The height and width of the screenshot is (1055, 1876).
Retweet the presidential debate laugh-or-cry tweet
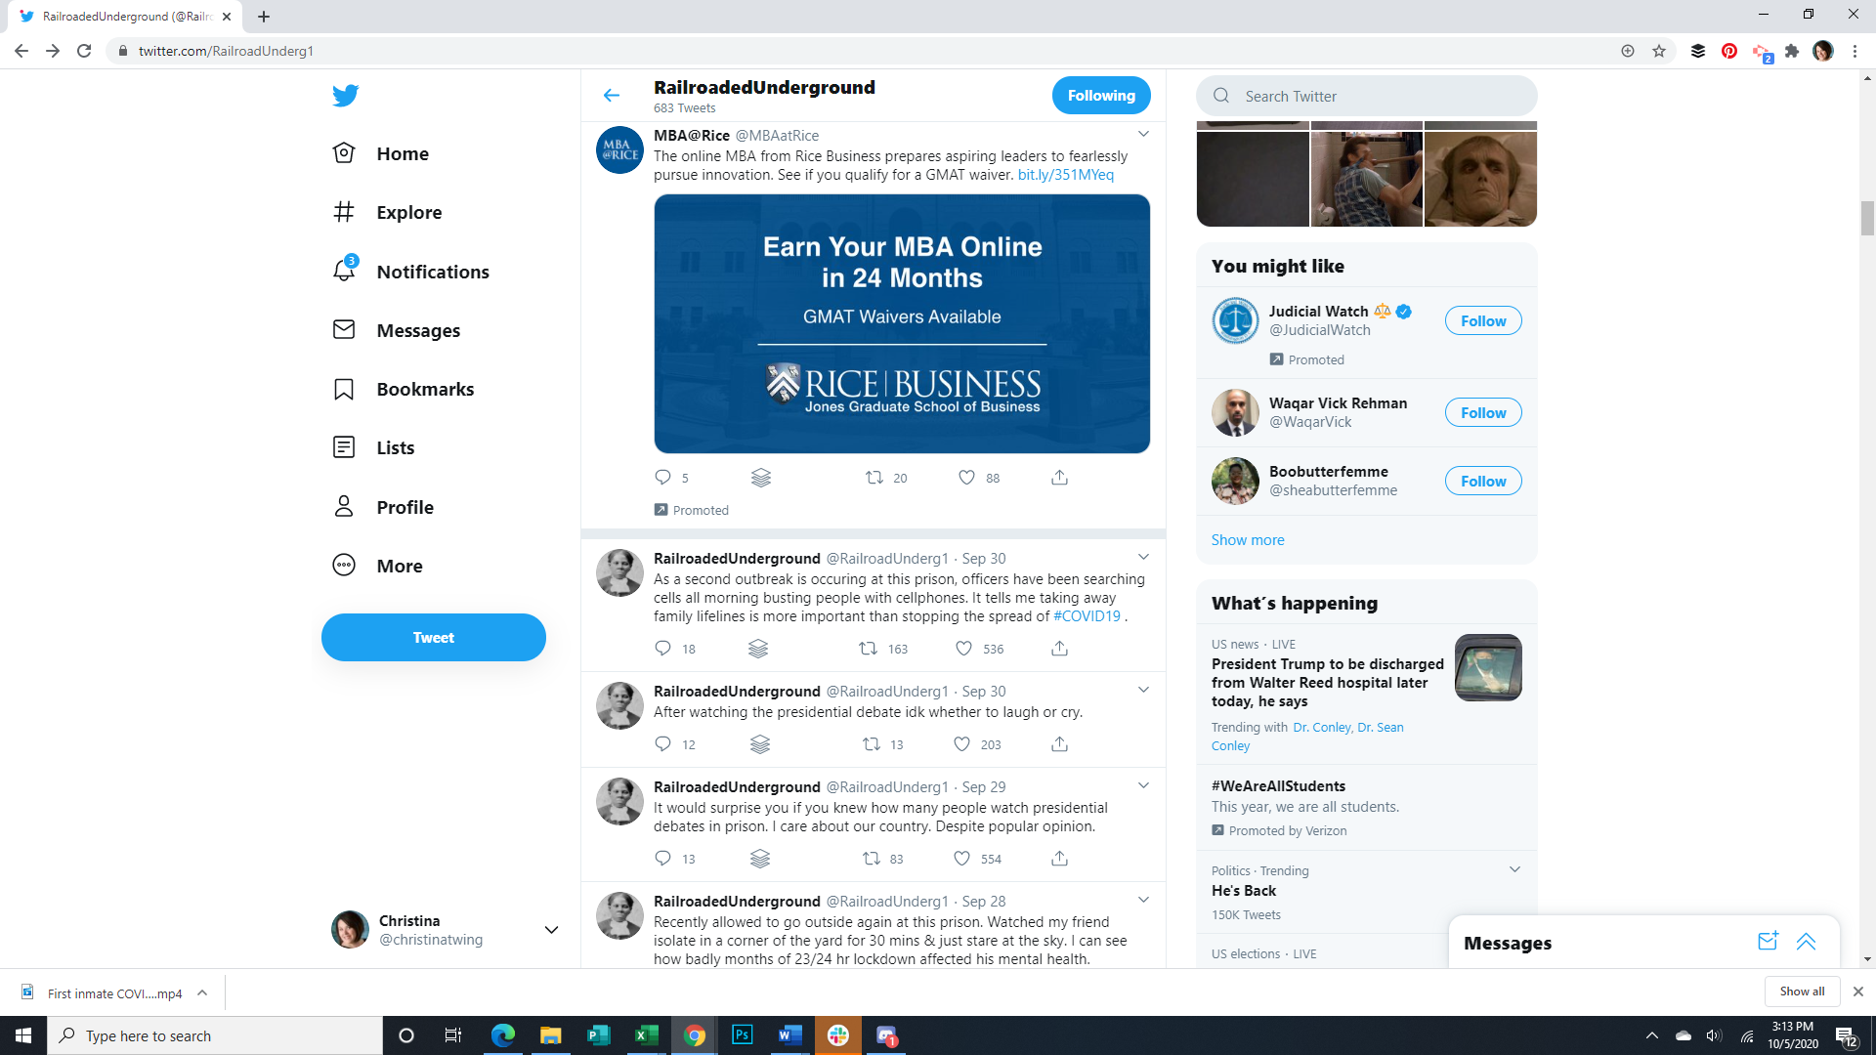point(872,744)
